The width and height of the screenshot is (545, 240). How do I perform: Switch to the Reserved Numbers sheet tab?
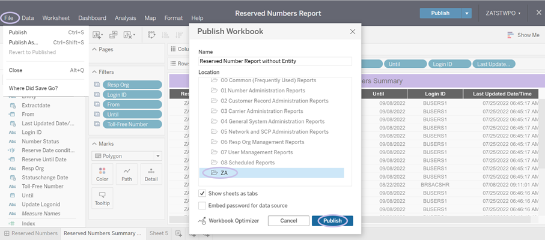pyautogui.click(x=31, y=233)
